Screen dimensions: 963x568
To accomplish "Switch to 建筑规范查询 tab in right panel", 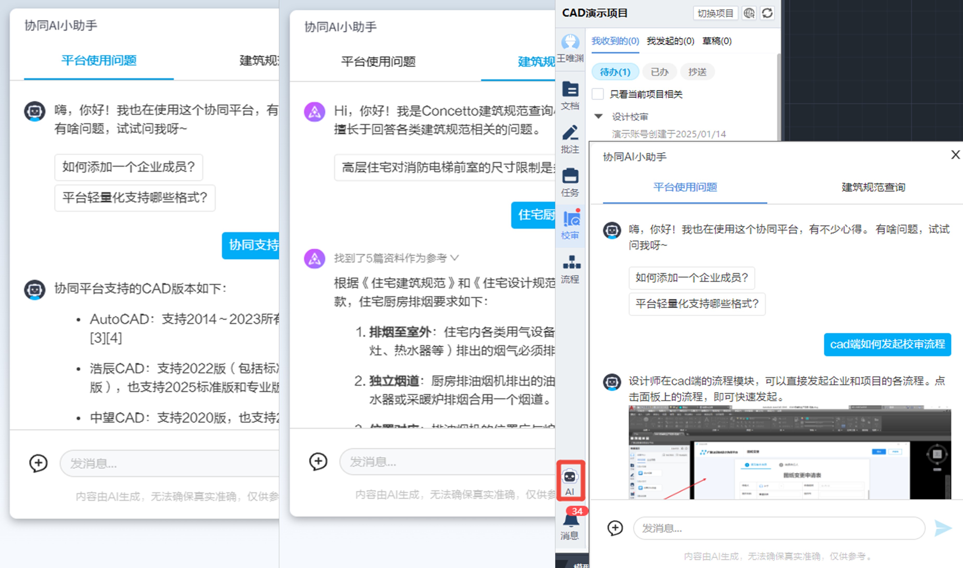I will (x=873, y=187).
